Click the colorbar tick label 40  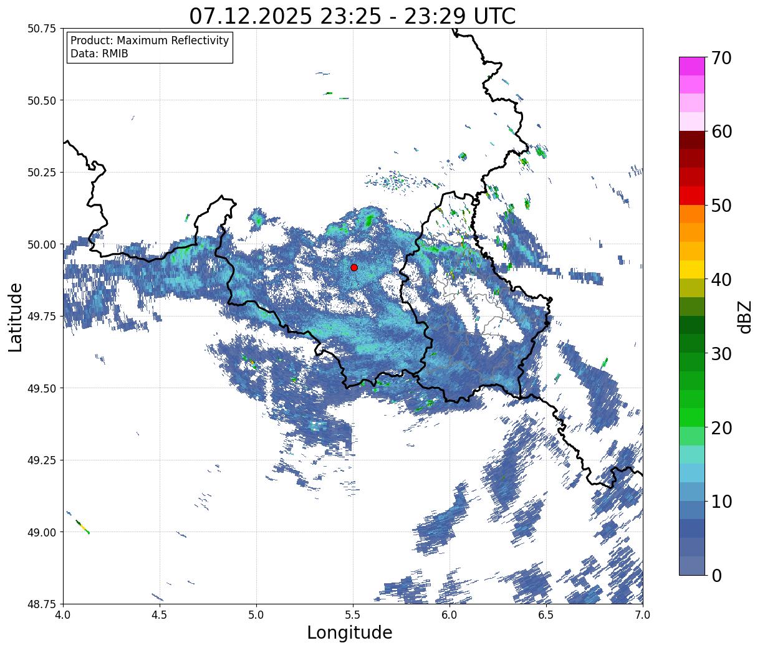[x=721, y=280]
